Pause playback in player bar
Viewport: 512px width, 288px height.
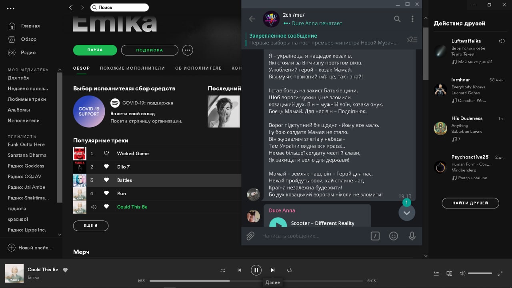tap(256, 270)
